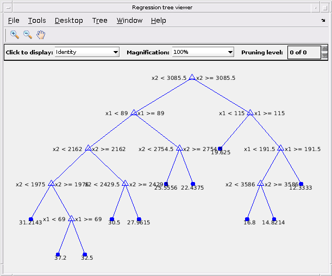The width and height of the screenshot is (332, 276).
Task: Click the 'x2 >= 2162' branch label
Action: [109, 149]
